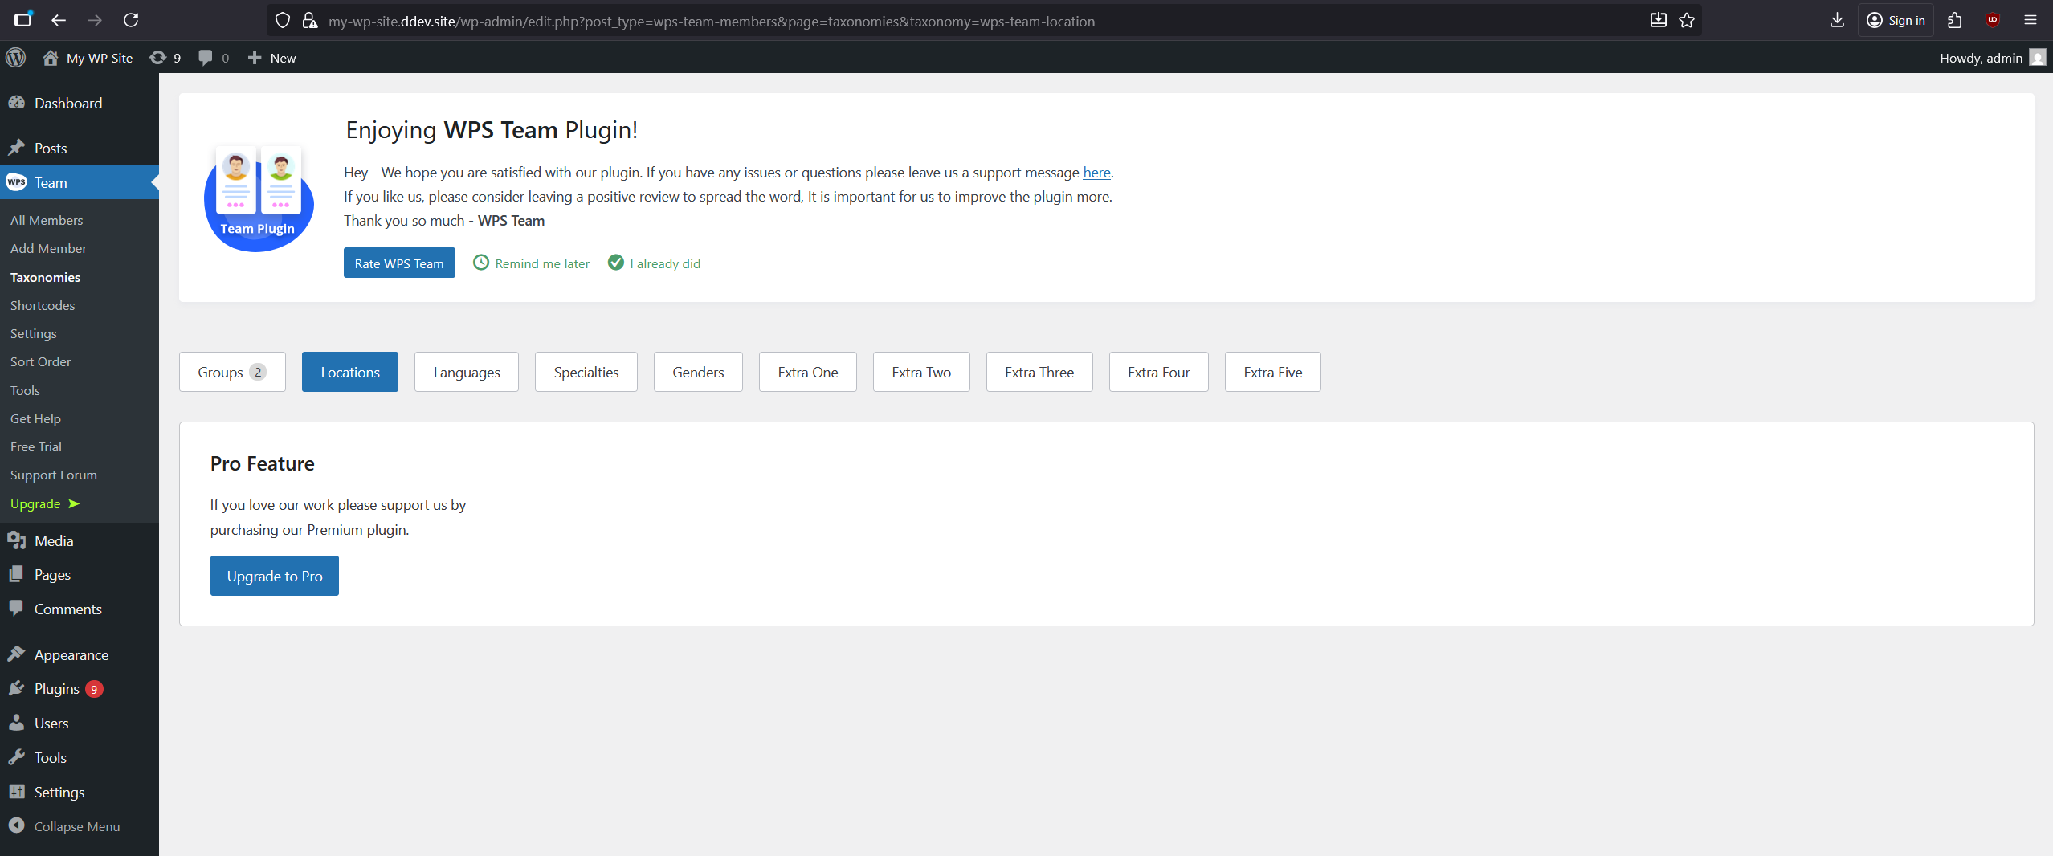The image size is (2053, 856).
Task: Bookmark this page with the star icon
Action: (1687, 20)
